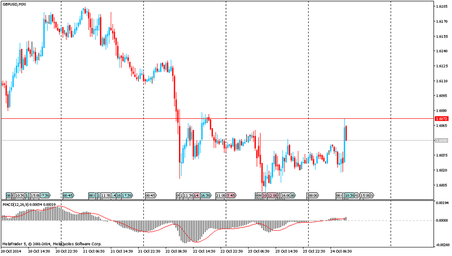452x256 pixels.
Task: Select the 11:50 event marker
Action: point(106,195)
